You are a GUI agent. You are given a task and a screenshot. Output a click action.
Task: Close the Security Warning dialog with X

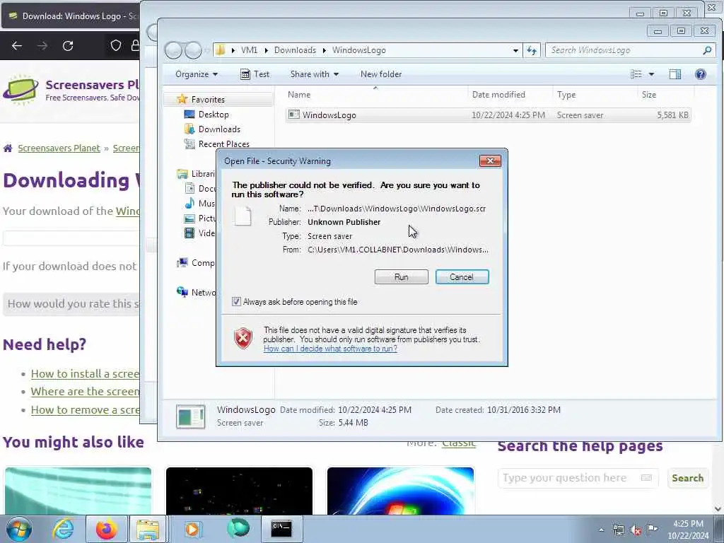pos(491,160)
